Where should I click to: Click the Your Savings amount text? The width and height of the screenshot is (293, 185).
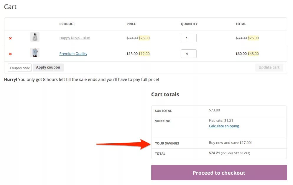tap(230, 143)
